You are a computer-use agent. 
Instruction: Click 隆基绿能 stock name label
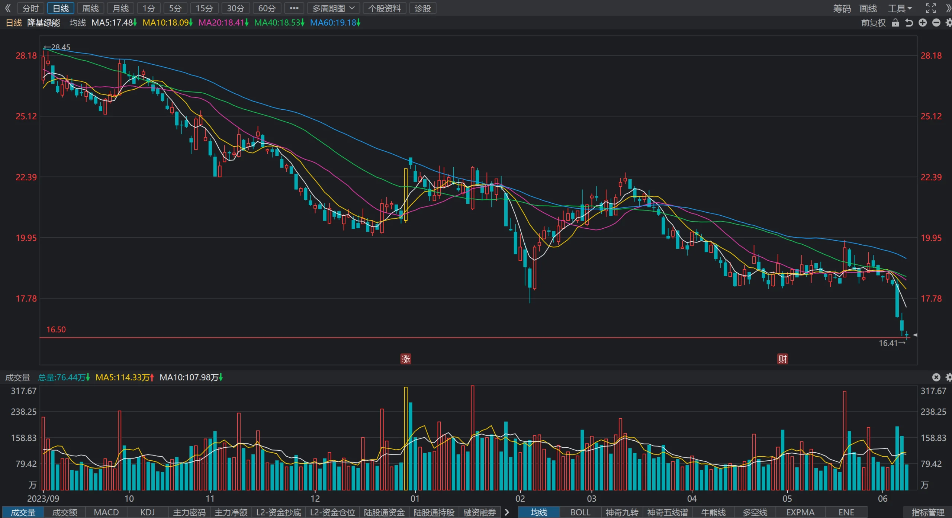pyautogui.click(x=44, y=23)
